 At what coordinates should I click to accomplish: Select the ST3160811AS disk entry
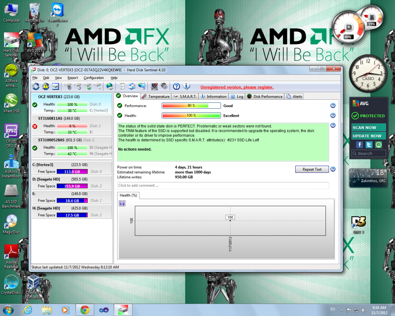pos(72,125)
